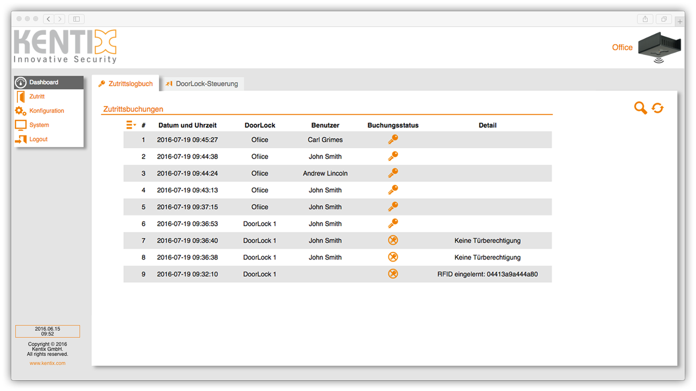
Task: Select timestamp 2016-07-19 09:43:13
Action: pos(187,190)
